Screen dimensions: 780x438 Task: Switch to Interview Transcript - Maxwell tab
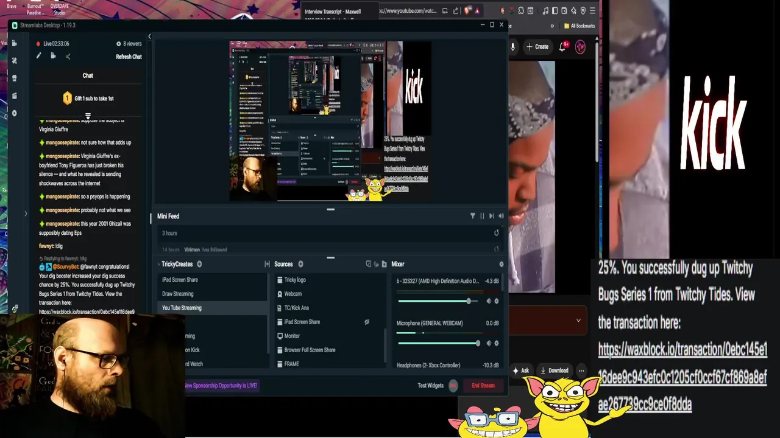333,12
